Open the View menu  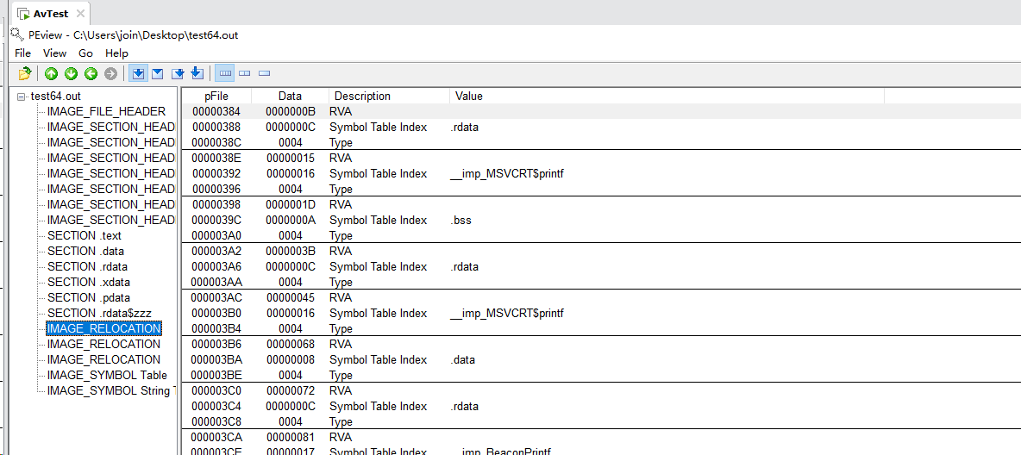[x=54, y=53]
